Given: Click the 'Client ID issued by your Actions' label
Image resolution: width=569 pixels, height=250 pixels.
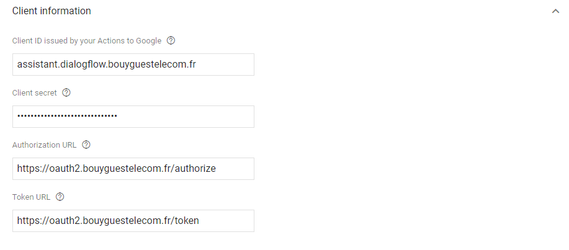Looking at the screenshot, I should coord(87,41).
